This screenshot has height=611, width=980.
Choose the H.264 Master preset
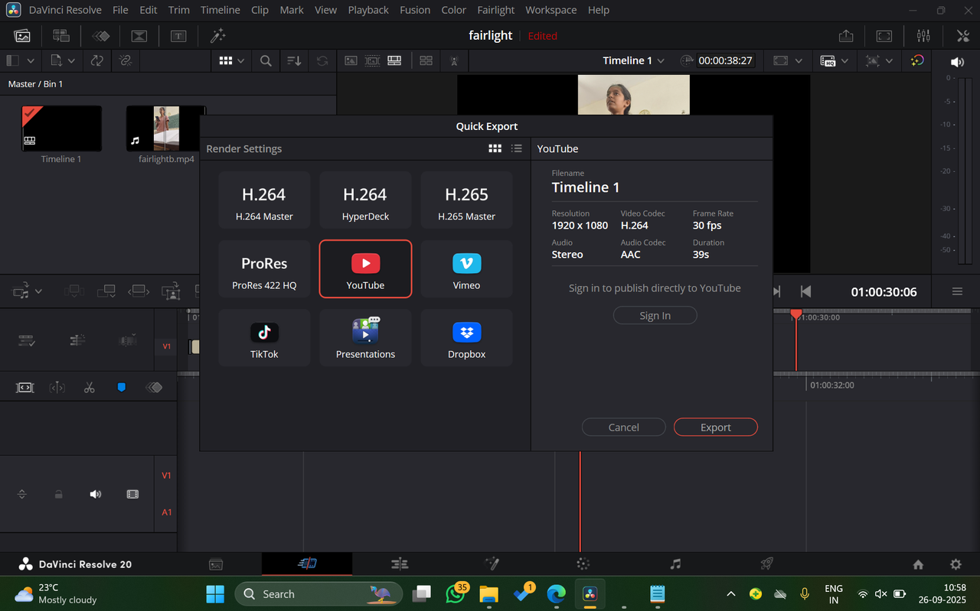click(x=264, y=200)
